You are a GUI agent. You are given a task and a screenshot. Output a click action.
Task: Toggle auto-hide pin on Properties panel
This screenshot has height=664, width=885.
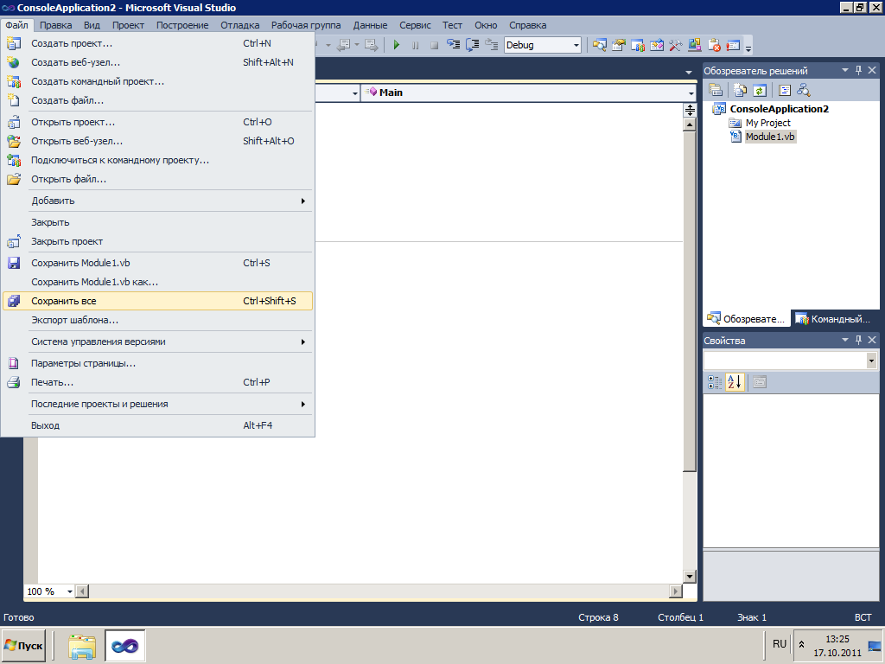[x=858, y=340]
